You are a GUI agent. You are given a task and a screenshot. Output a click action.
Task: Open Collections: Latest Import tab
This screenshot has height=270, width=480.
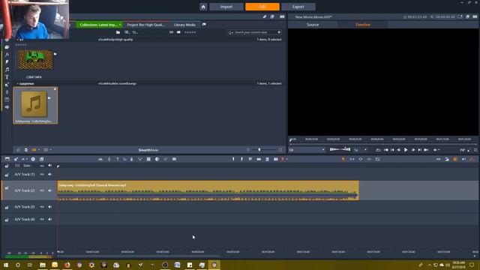pos(99,25)
